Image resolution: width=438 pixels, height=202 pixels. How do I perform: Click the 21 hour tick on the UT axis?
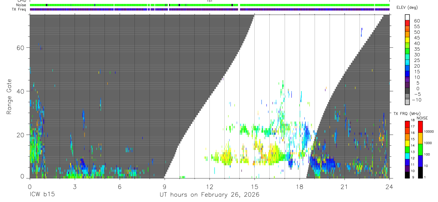[x=345, y=187]
